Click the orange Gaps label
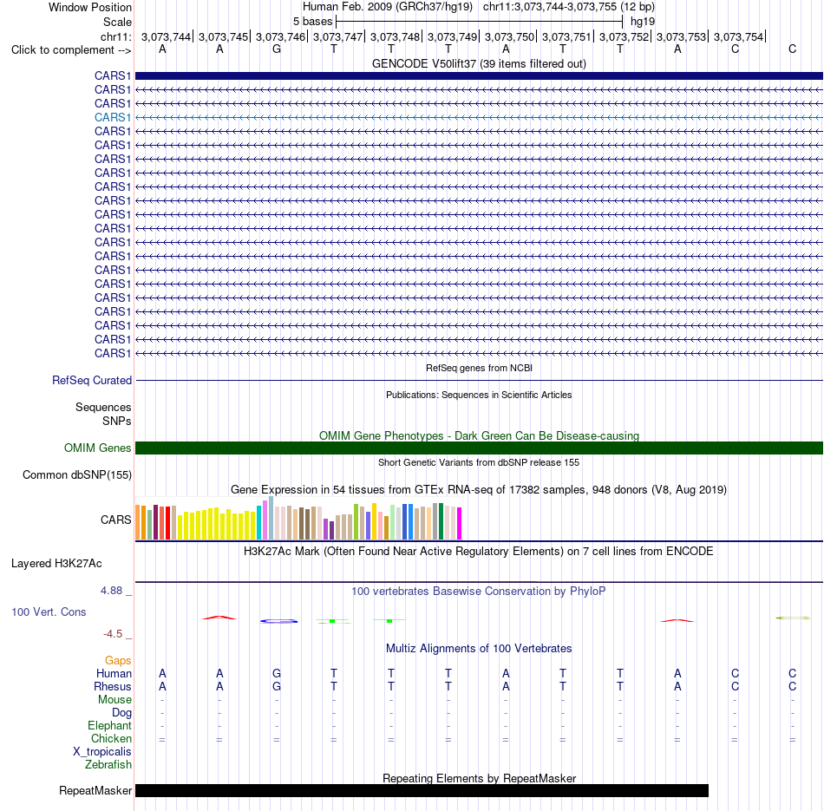This screenshot has width=824, height=811. (x=118, y=661)
